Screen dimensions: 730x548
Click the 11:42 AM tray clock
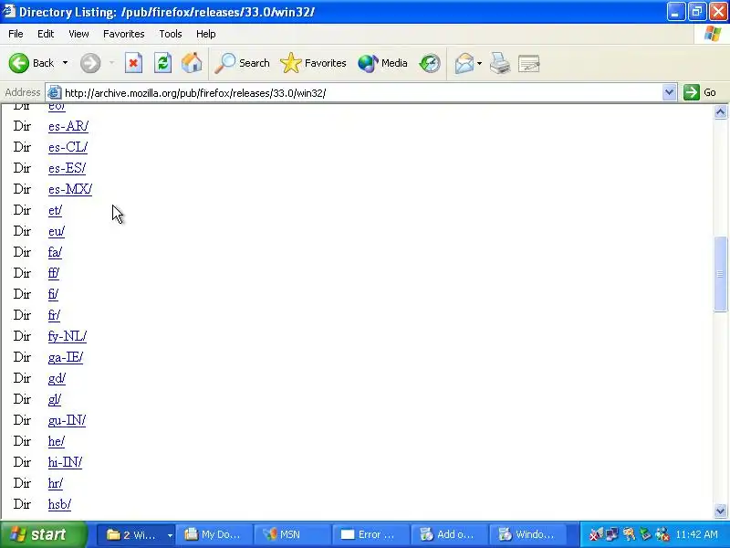(696, 534)
